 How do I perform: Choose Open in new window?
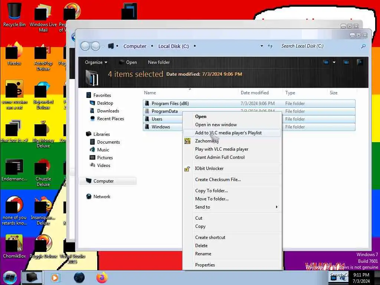pyautogui.click(x=232, y=125)
